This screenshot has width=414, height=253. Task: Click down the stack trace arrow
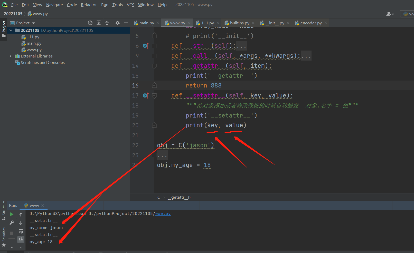21,223
